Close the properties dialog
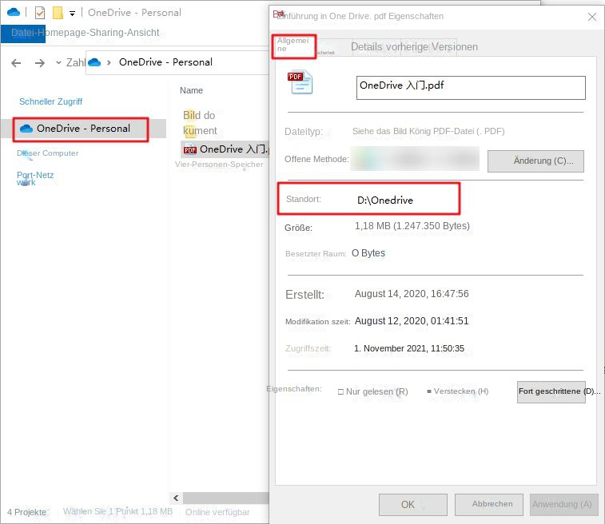The height and width of the screenshot is (524, 605). click(592, 17)
